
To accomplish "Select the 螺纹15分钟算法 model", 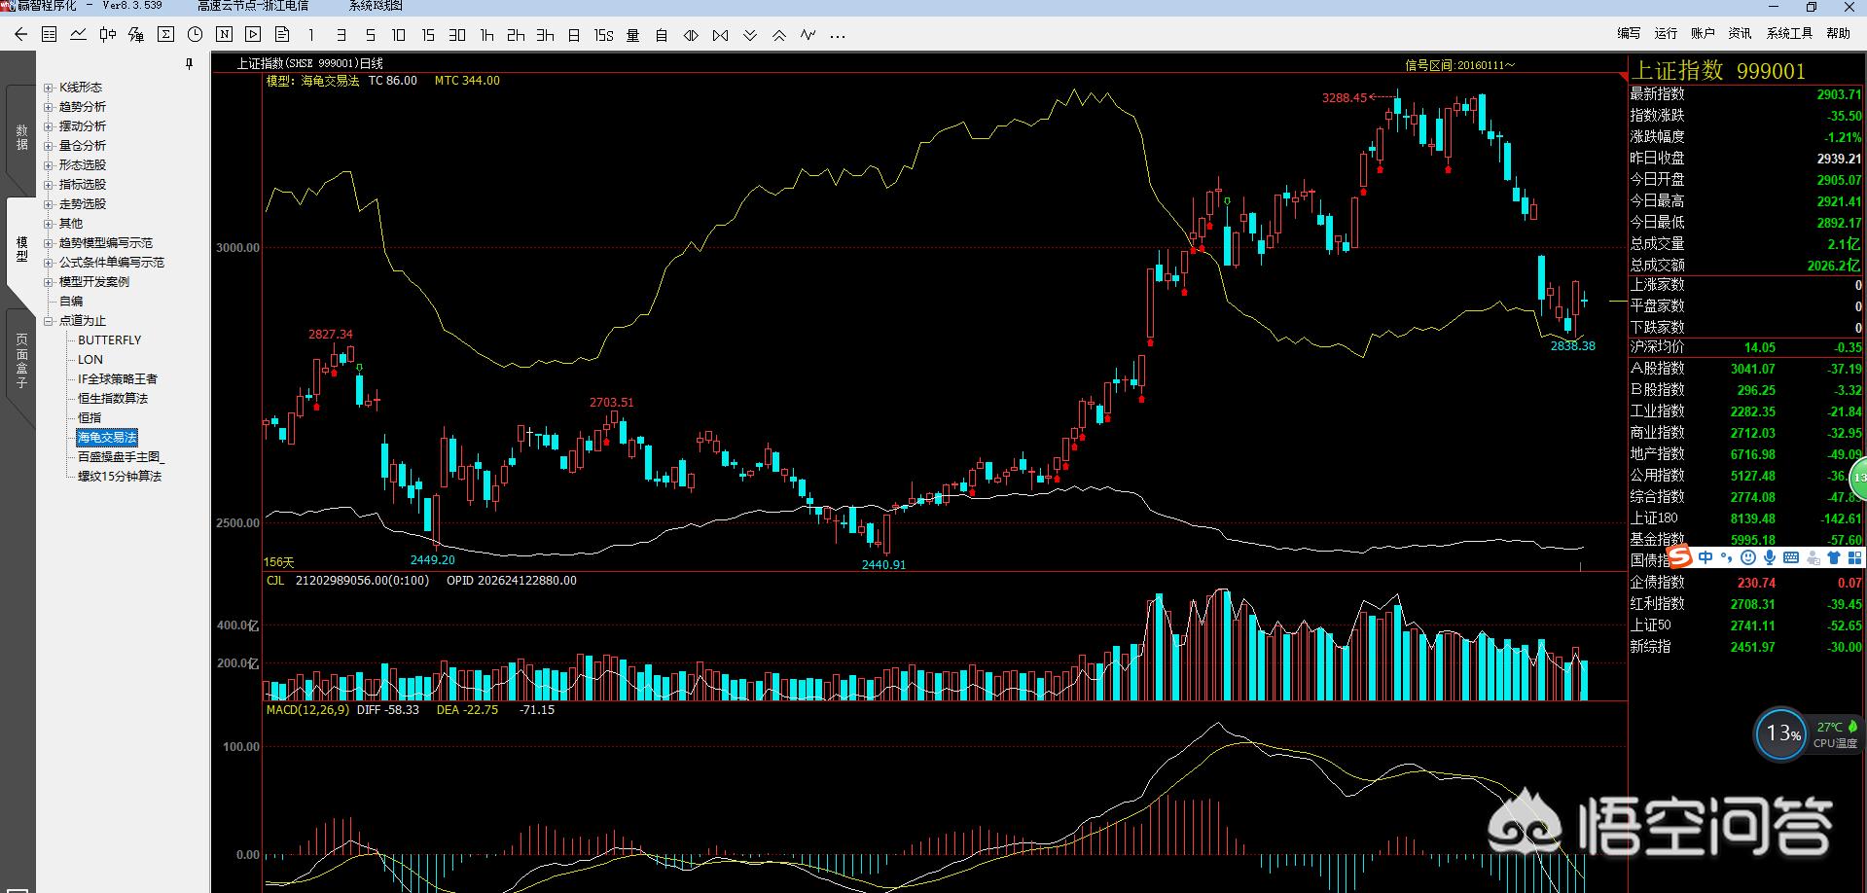I will point(120,477).
